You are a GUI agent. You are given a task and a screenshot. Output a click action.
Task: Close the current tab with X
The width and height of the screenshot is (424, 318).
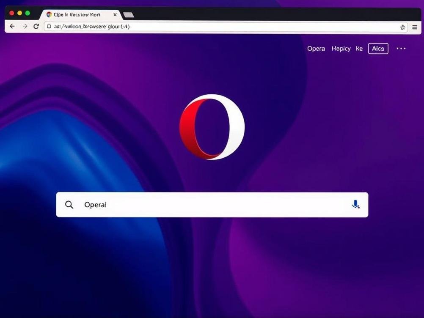coord(115,14)
